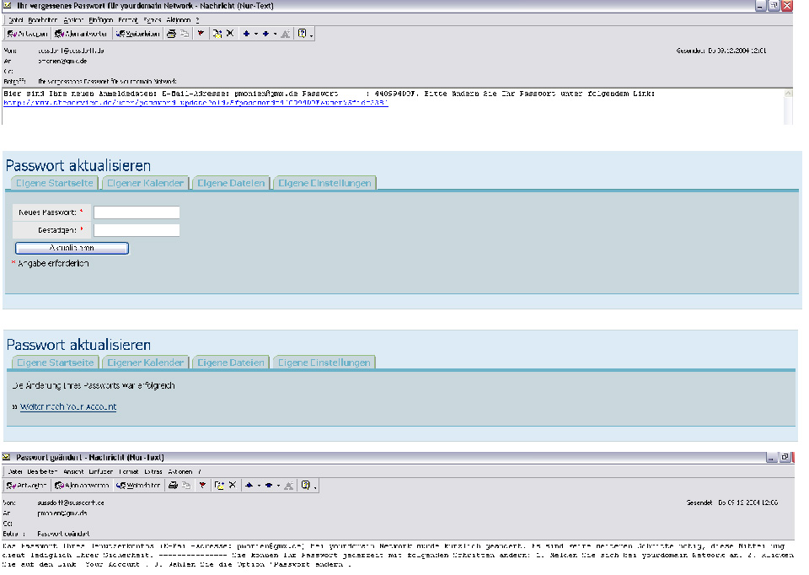The width and height of the screenshot is (809, 575).
Task: Delete the message with the X icon
Action: 230,34
